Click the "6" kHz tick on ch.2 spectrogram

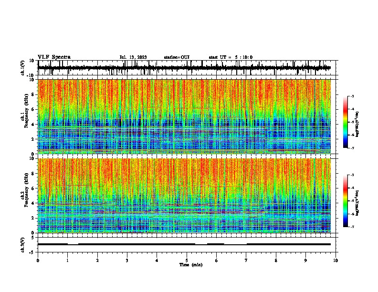point(33,188)
